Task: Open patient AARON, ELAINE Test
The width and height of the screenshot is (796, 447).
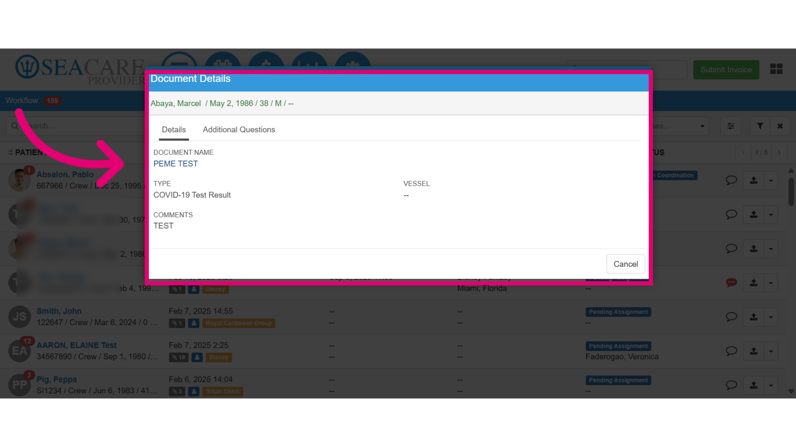Action: pyautogui.click(x=77, y=345)
